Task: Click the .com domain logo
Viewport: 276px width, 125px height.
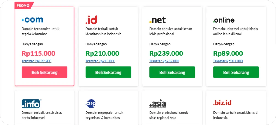Action: coord(32,20)
